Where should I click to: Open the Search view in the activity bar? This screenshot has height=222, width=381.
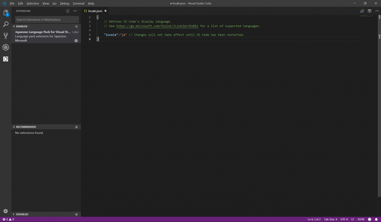6,24
